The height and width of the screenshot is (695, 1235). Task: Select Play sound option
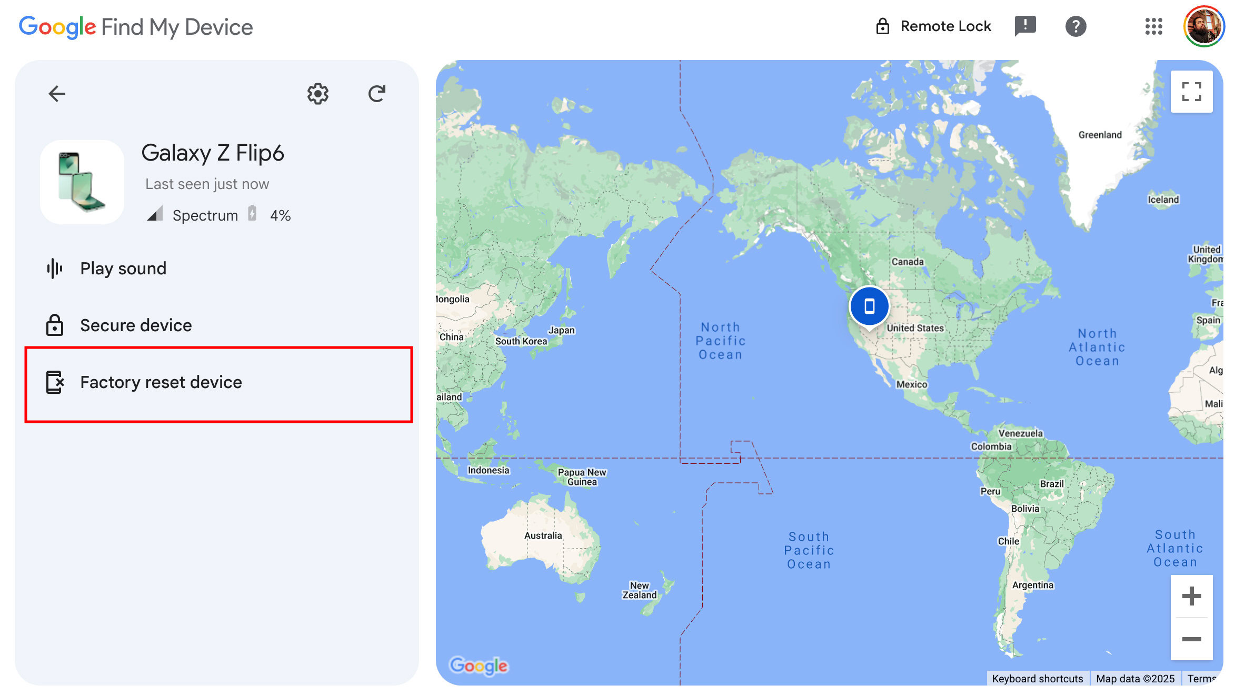tap(123, 269)
